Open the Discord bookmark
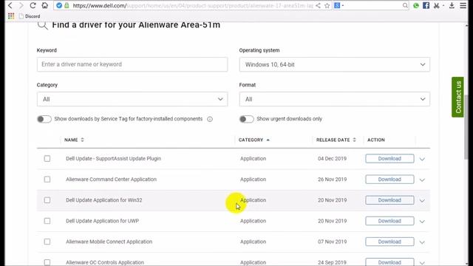The width and height of the screenshot is (473, 266). pyautogui.click(x=30, y=16)
